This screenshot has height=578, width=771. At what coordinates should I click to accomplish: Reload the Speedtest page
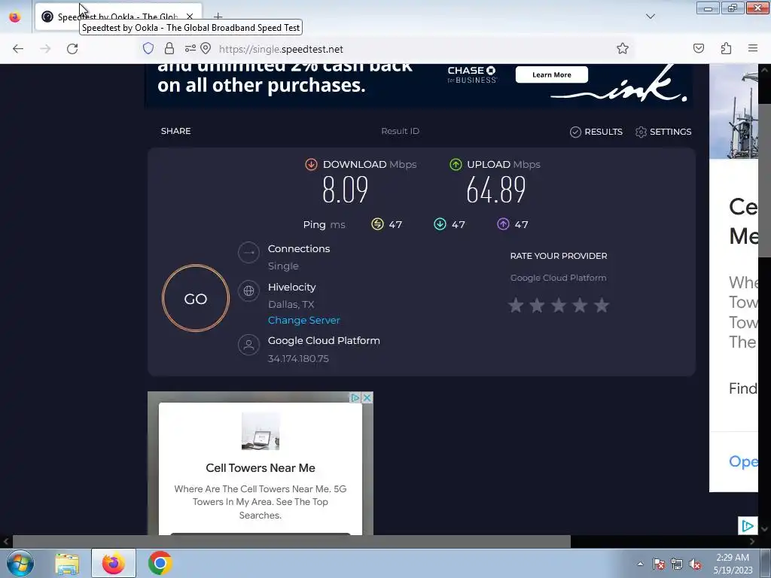point(72,49)
